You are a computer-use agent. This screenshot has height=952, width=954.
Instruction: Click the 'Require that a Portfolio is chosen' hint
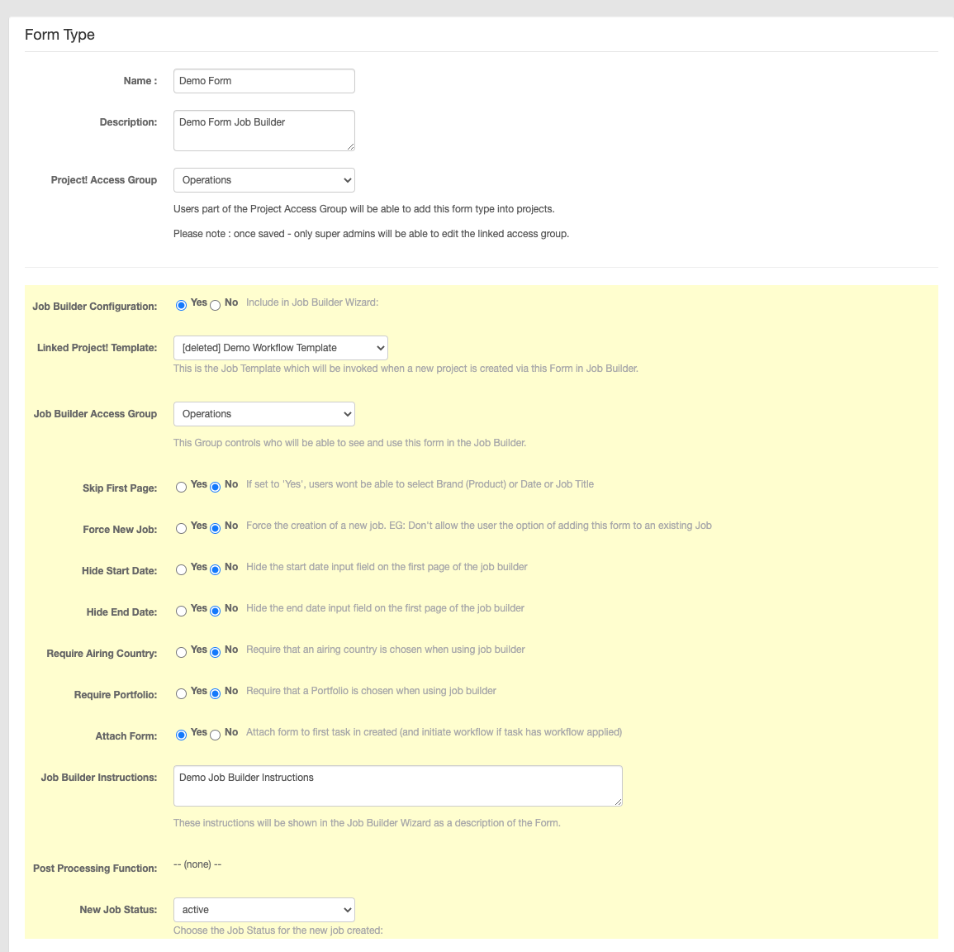[x=371, y=691]
